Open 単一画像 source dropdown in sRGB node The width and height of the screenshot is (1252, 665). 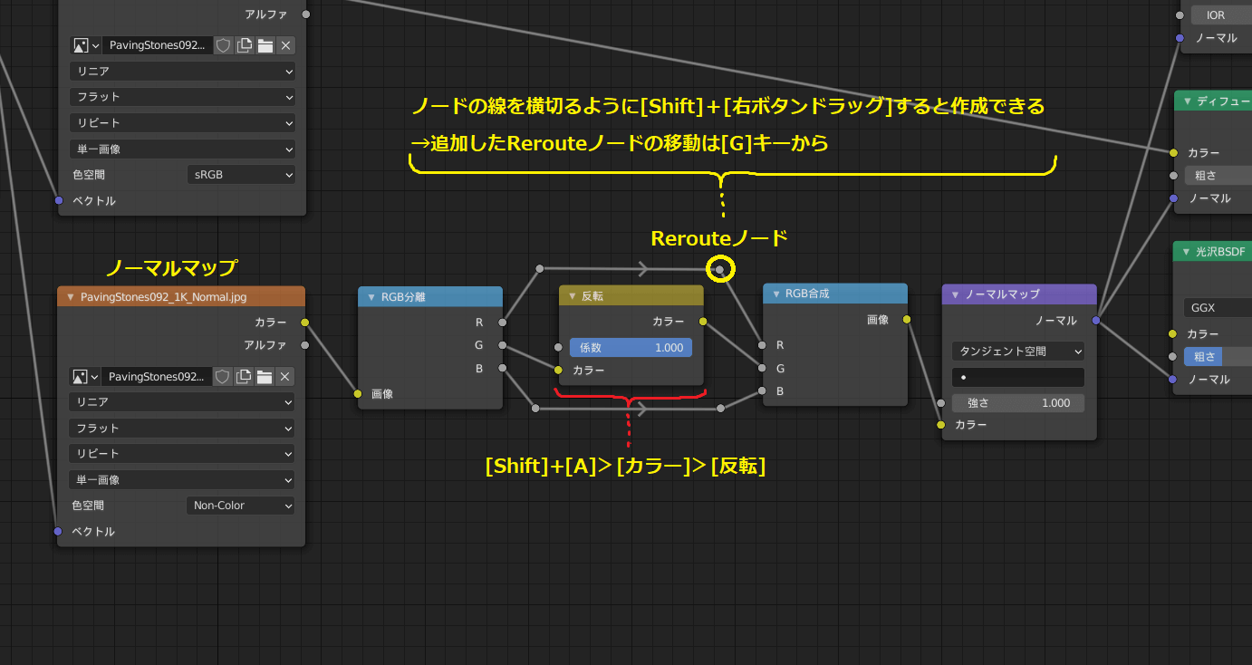pyautogui.click(x=182, y=149)
